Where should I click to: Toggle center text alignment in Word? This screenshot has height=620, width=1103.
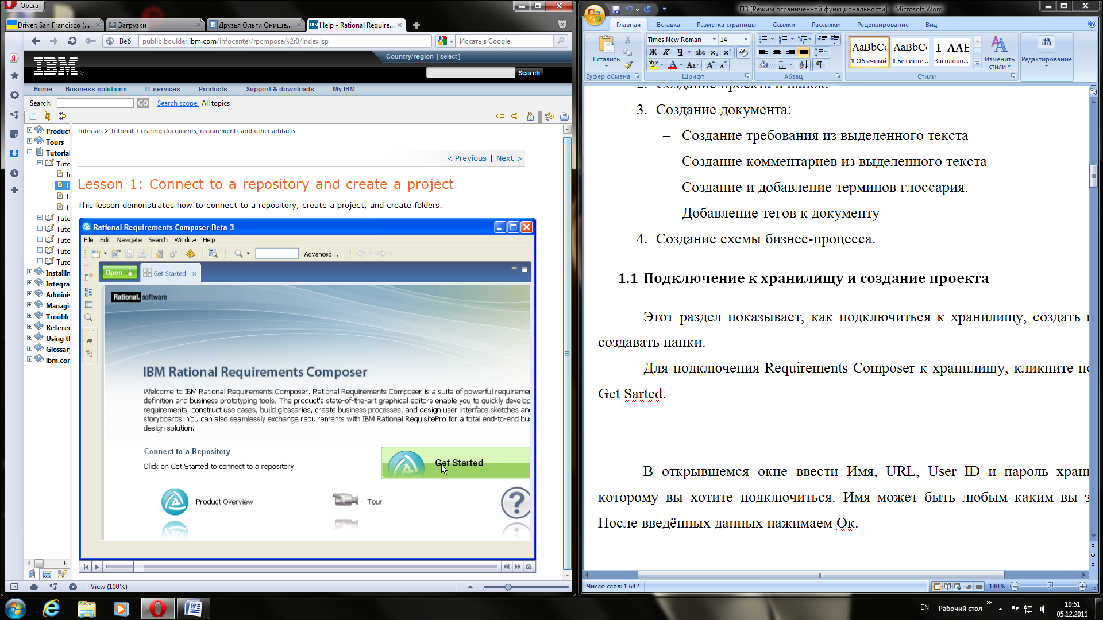[x=777, y=52]
